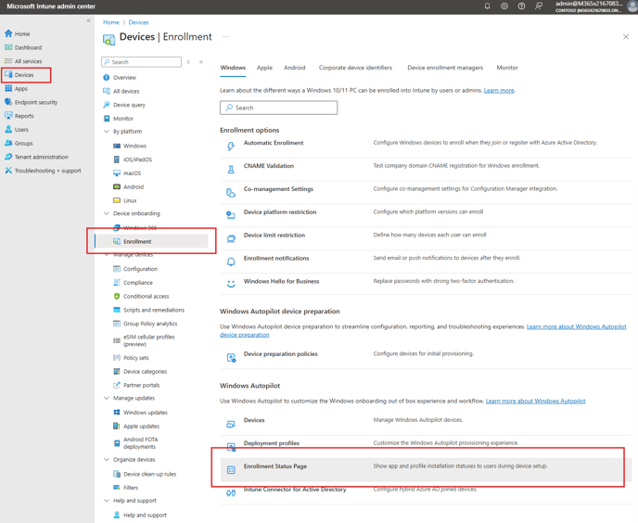
Task: Click the Dashboard icon in left navigation
Action: click(x=8, y=47)
